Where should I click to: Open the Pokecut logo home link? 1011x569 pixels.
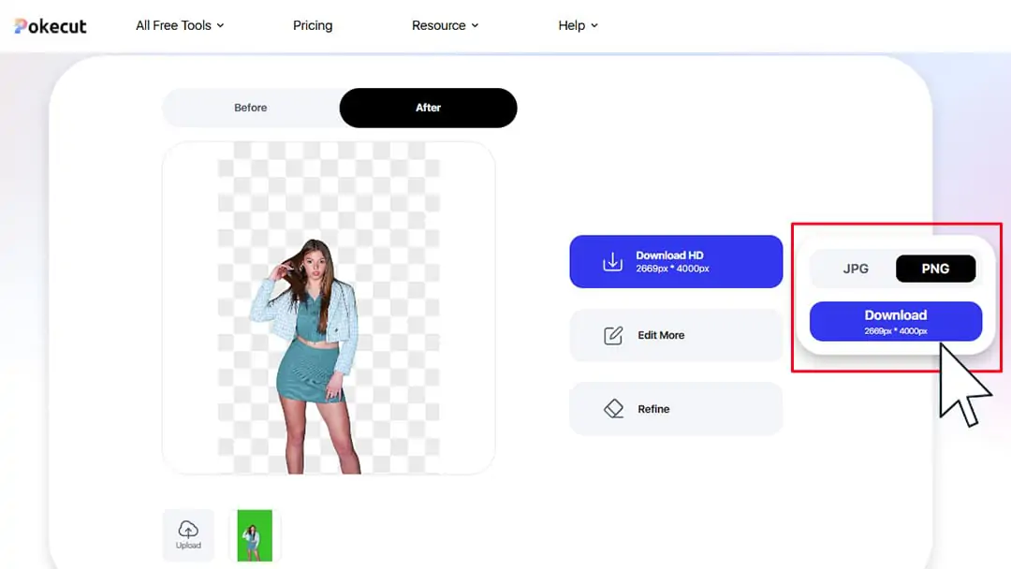pos(51,26)
